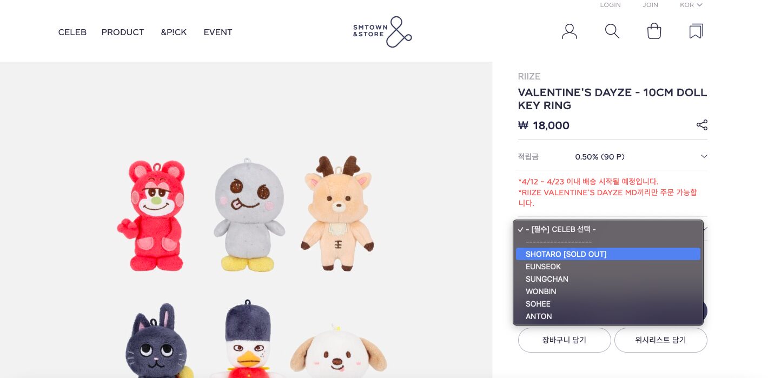
Task: Open the PRODUCT menu
Action: point(123,32)
